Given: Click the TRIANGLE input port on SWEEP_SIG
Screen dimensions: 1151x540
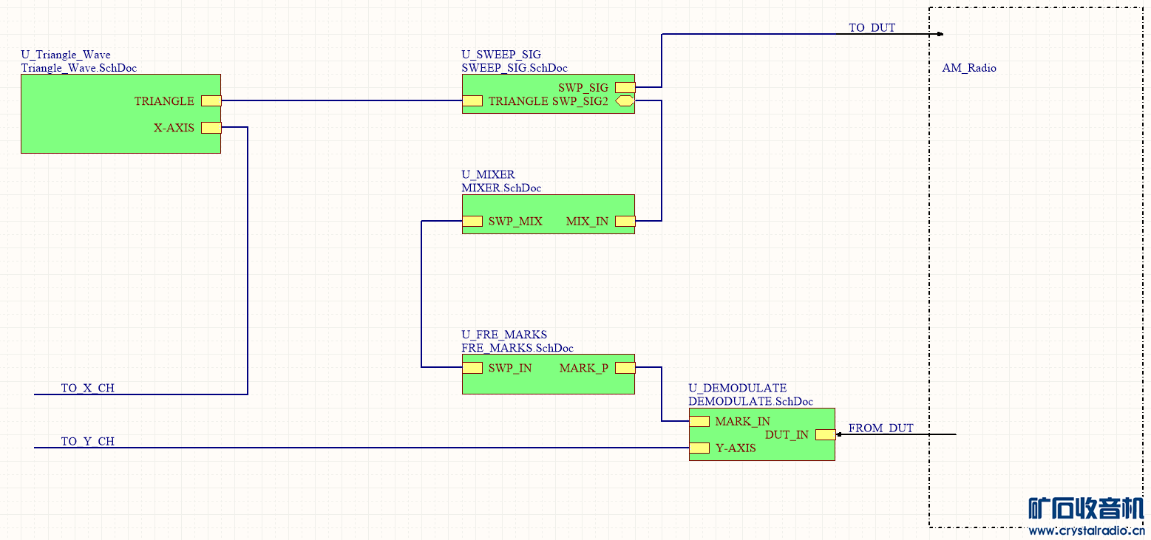Looking at the screenshot, I should coord(472,101).
